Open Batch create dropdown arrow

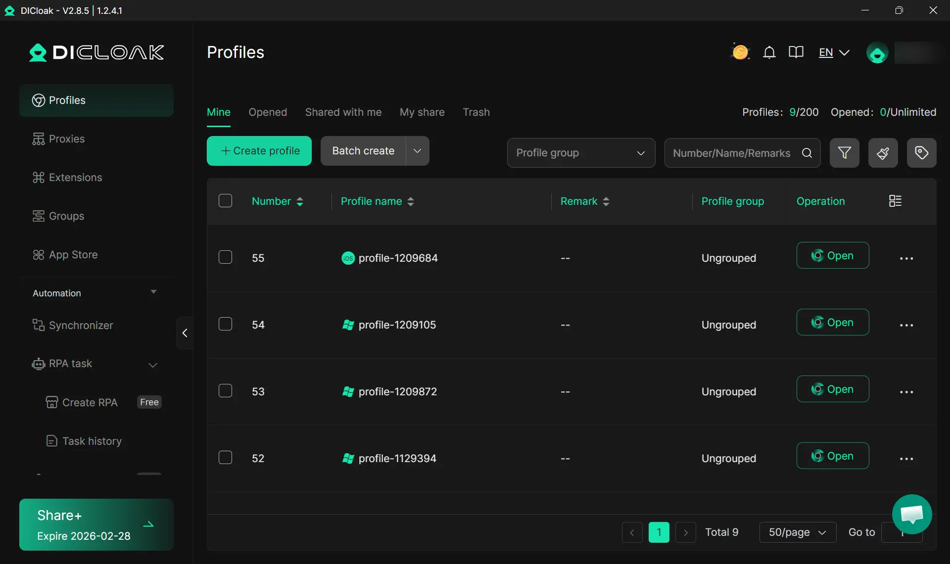[x=417, y=151]
